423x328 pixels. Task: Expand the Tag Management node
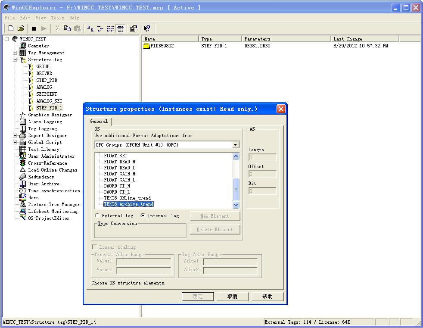(x=15, y=53)
